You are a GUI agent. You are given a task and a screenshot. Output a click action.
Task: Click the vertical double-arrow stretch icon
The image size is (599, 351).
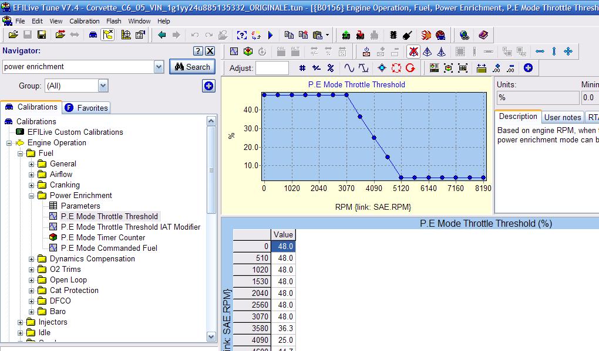pyautogui.click(x=554, y=52)
